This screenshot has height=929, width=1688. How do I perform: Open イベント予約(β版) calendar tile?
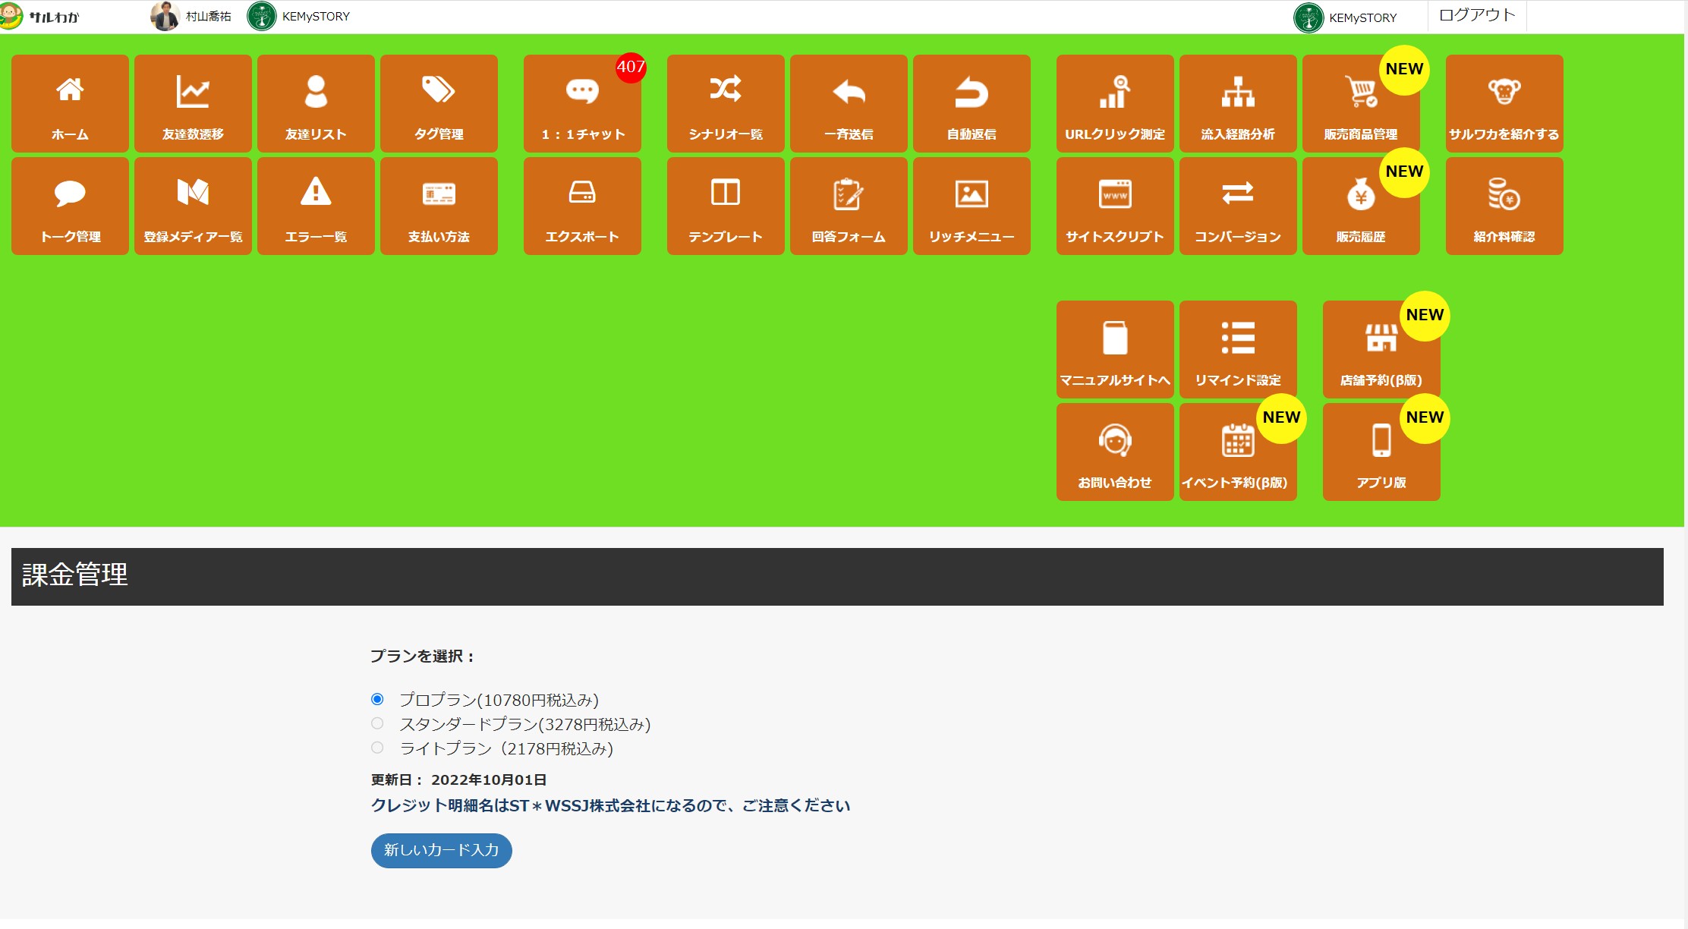coord(1238,452)
